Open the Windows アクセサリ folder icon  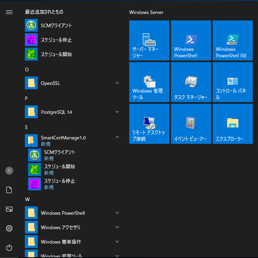pyautogui.click(x=31, y=227)
